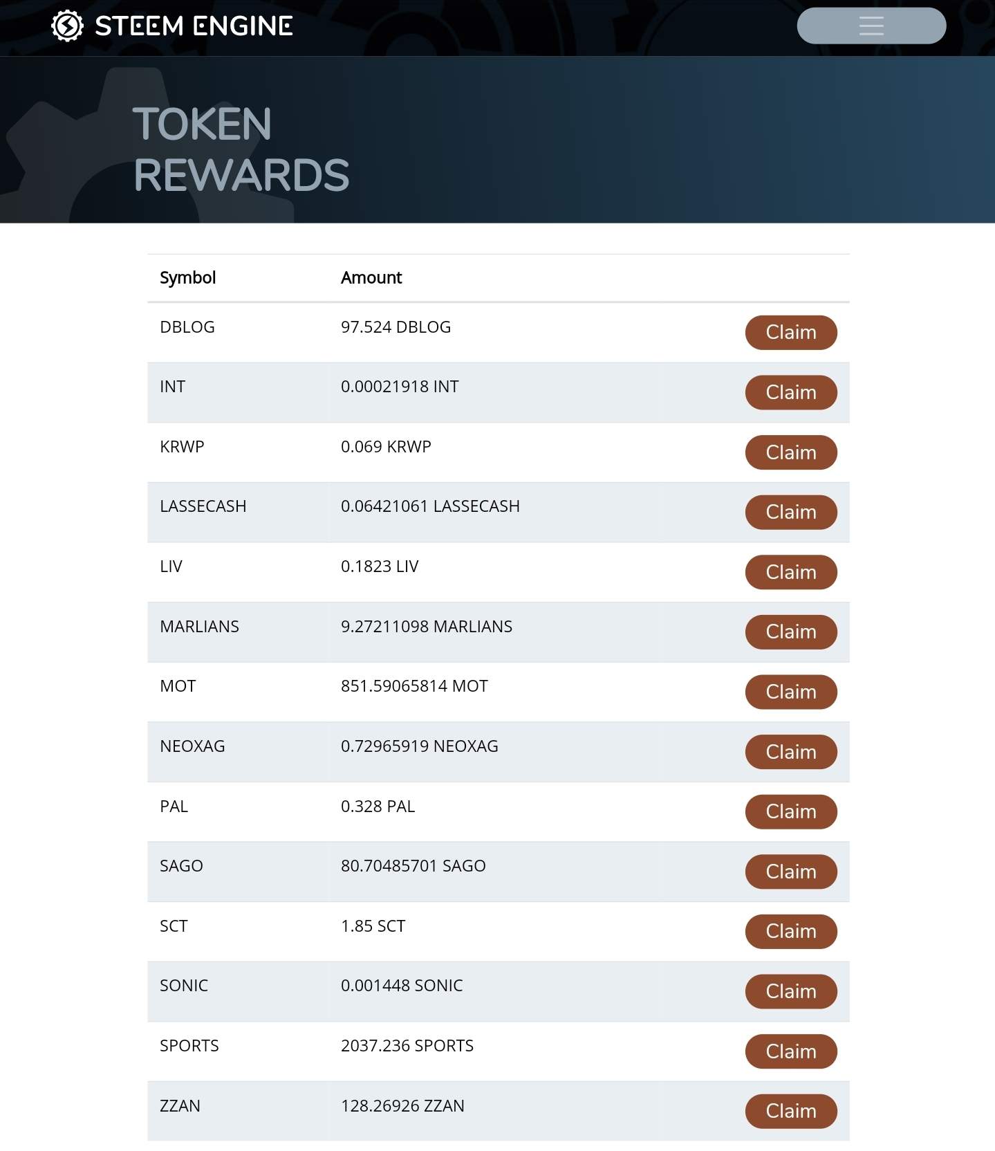Click the Amount column header
995x1151 pixels.
371,278
